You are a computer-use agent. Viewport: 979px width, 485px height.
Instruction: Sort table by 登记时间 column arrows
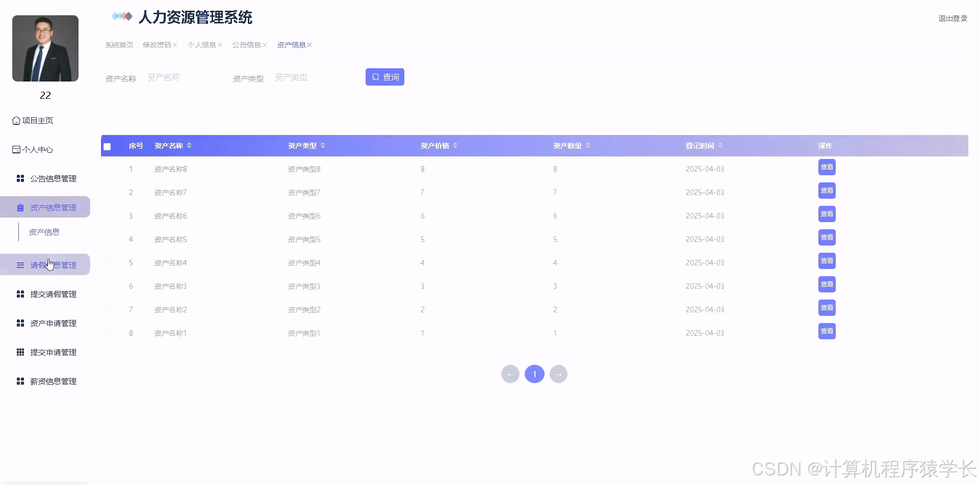coord(721,145)
